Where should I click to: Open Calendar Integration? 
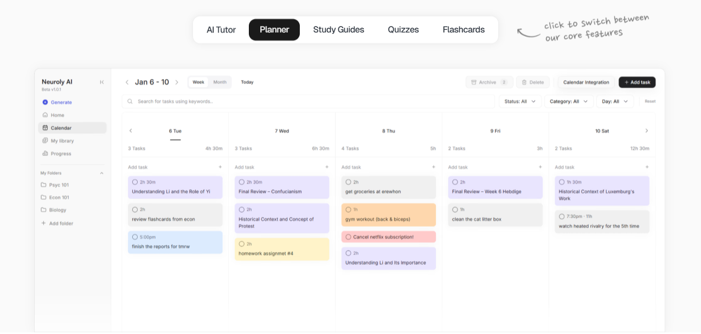(586, 82)
